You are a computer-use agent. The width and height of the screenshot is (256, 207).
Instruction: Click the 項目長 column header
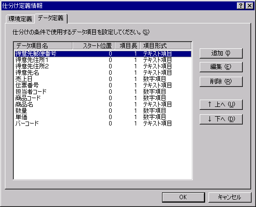click(127, 45)
